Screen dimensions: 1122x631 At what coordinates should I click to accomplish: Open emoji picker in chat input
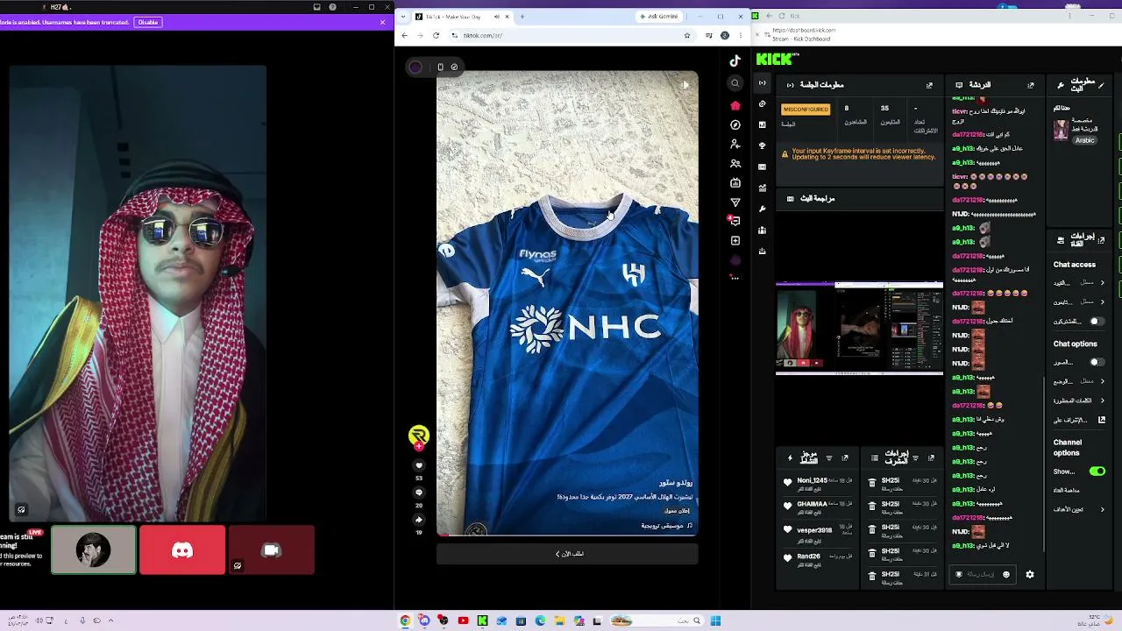1006,575
